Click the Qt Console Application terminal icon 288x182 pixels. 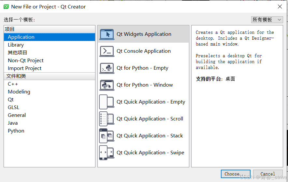click(107, 51)
